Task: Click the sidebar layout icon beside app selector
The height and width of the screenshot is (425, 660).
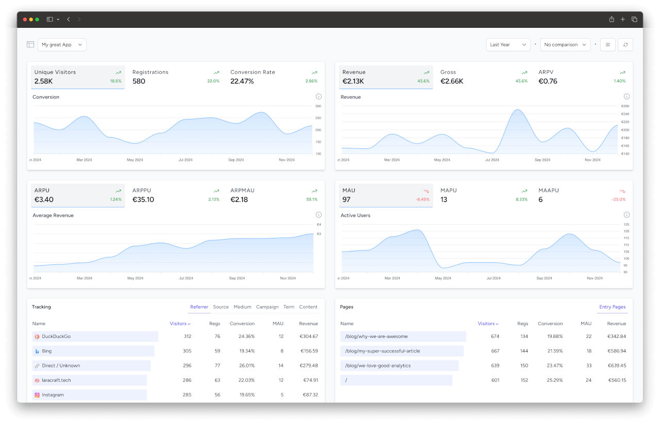Action: pyautogui.click(x=30, y=45)
